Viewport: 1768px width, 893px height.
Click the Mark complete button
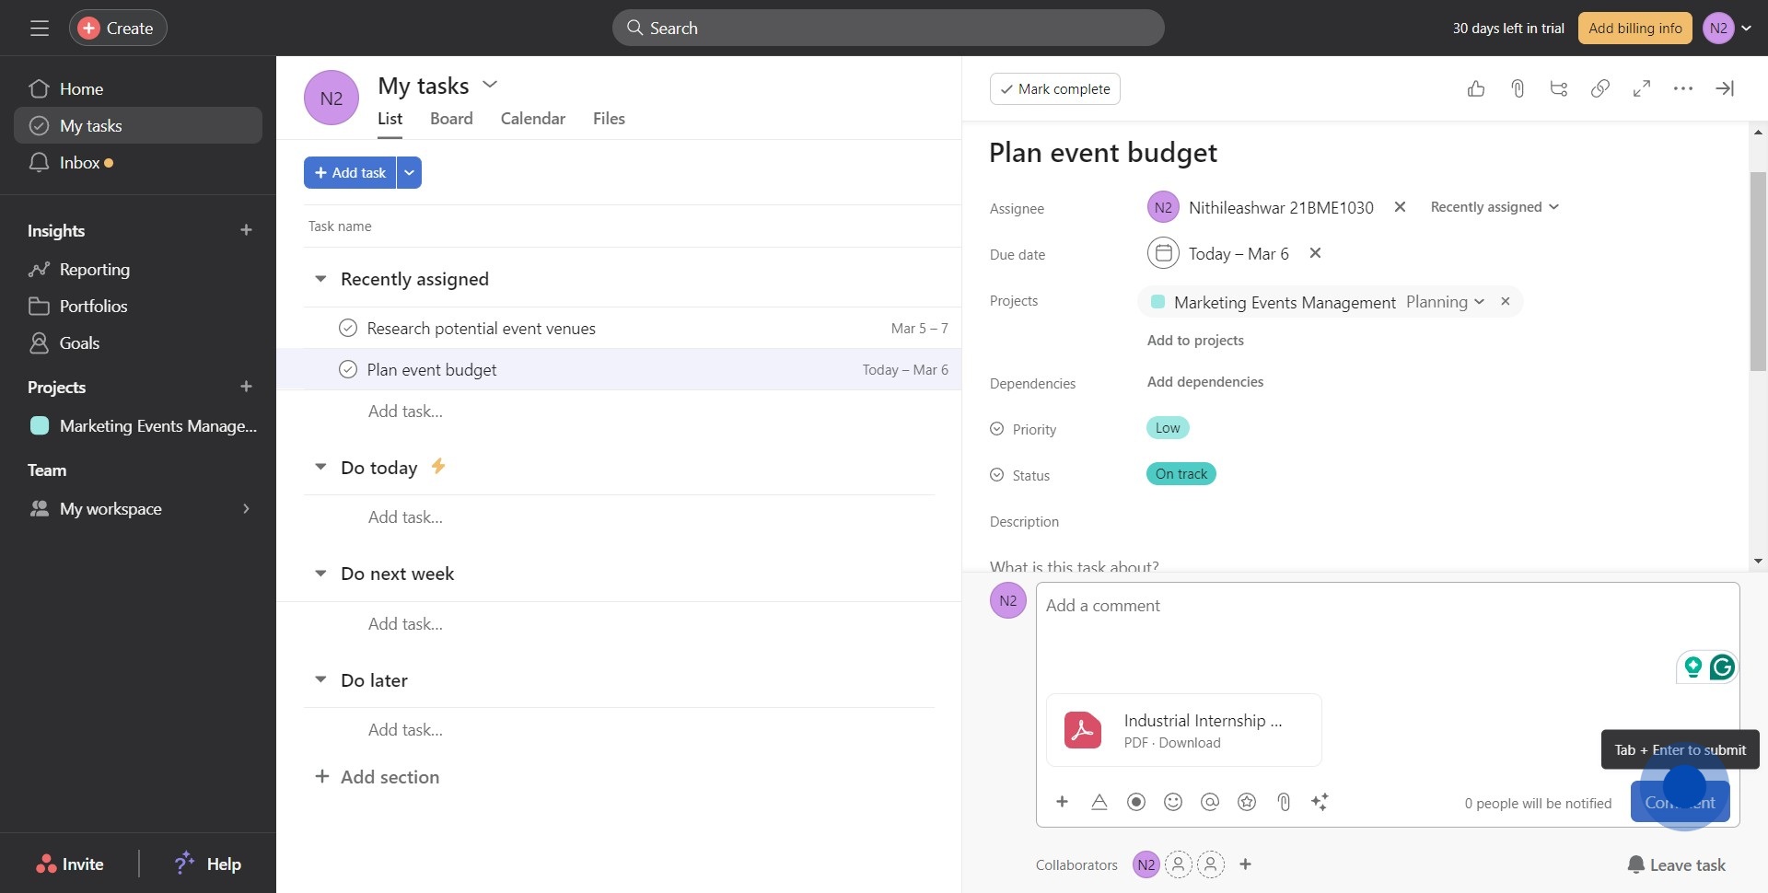coord(1054,88)
